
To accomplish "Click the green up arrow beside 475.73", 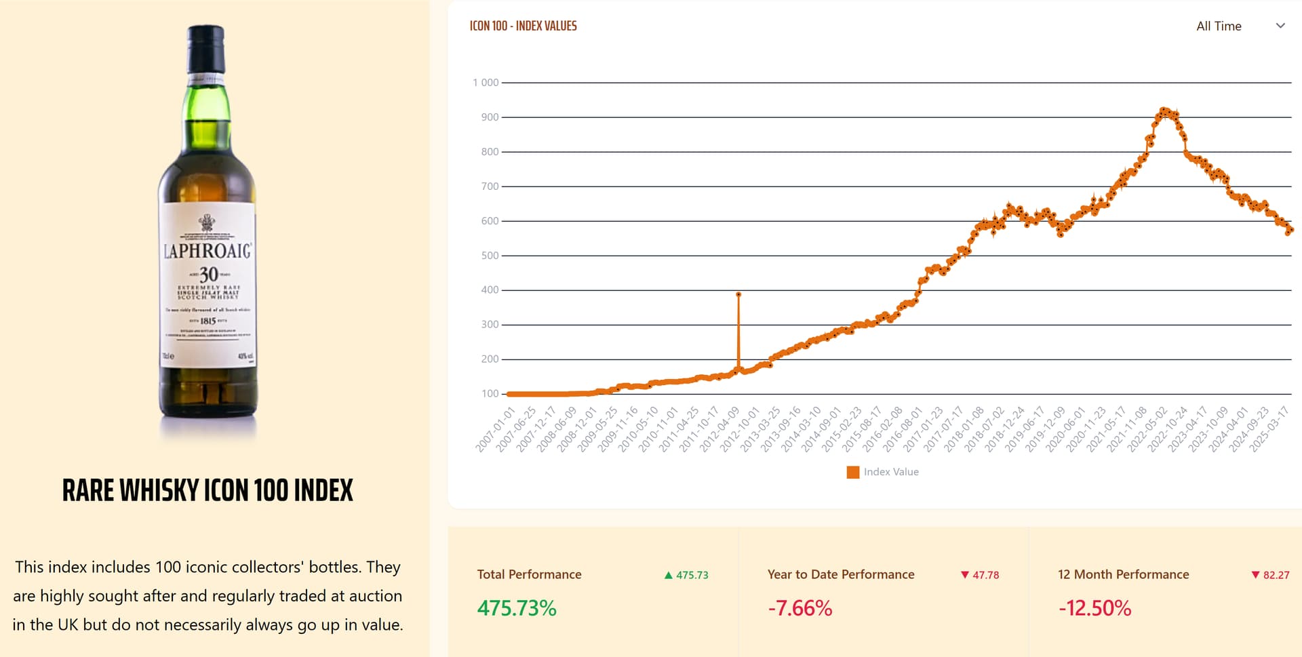I will [669, 575].
